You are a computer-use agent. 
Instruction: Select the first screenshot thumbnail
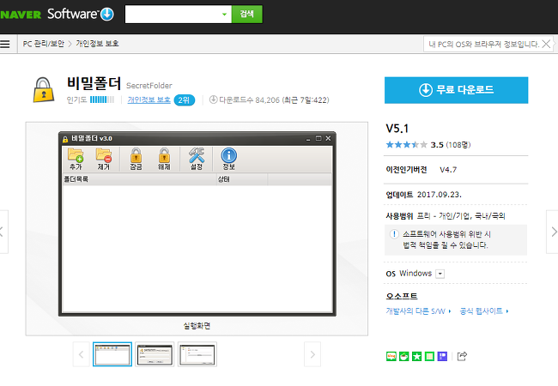(x=112, y=354)
